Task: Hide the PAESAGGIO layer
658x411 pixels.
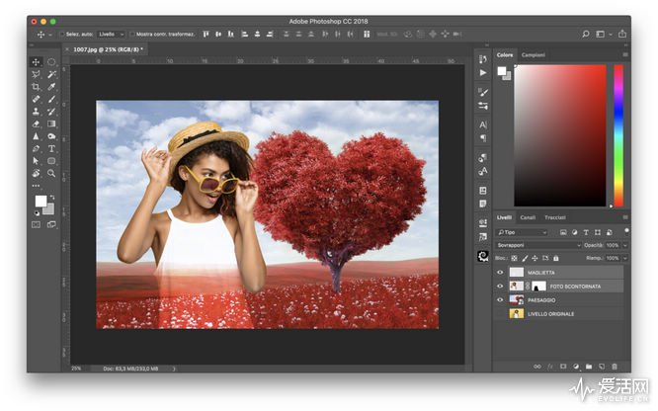Action: coord(500,300)
